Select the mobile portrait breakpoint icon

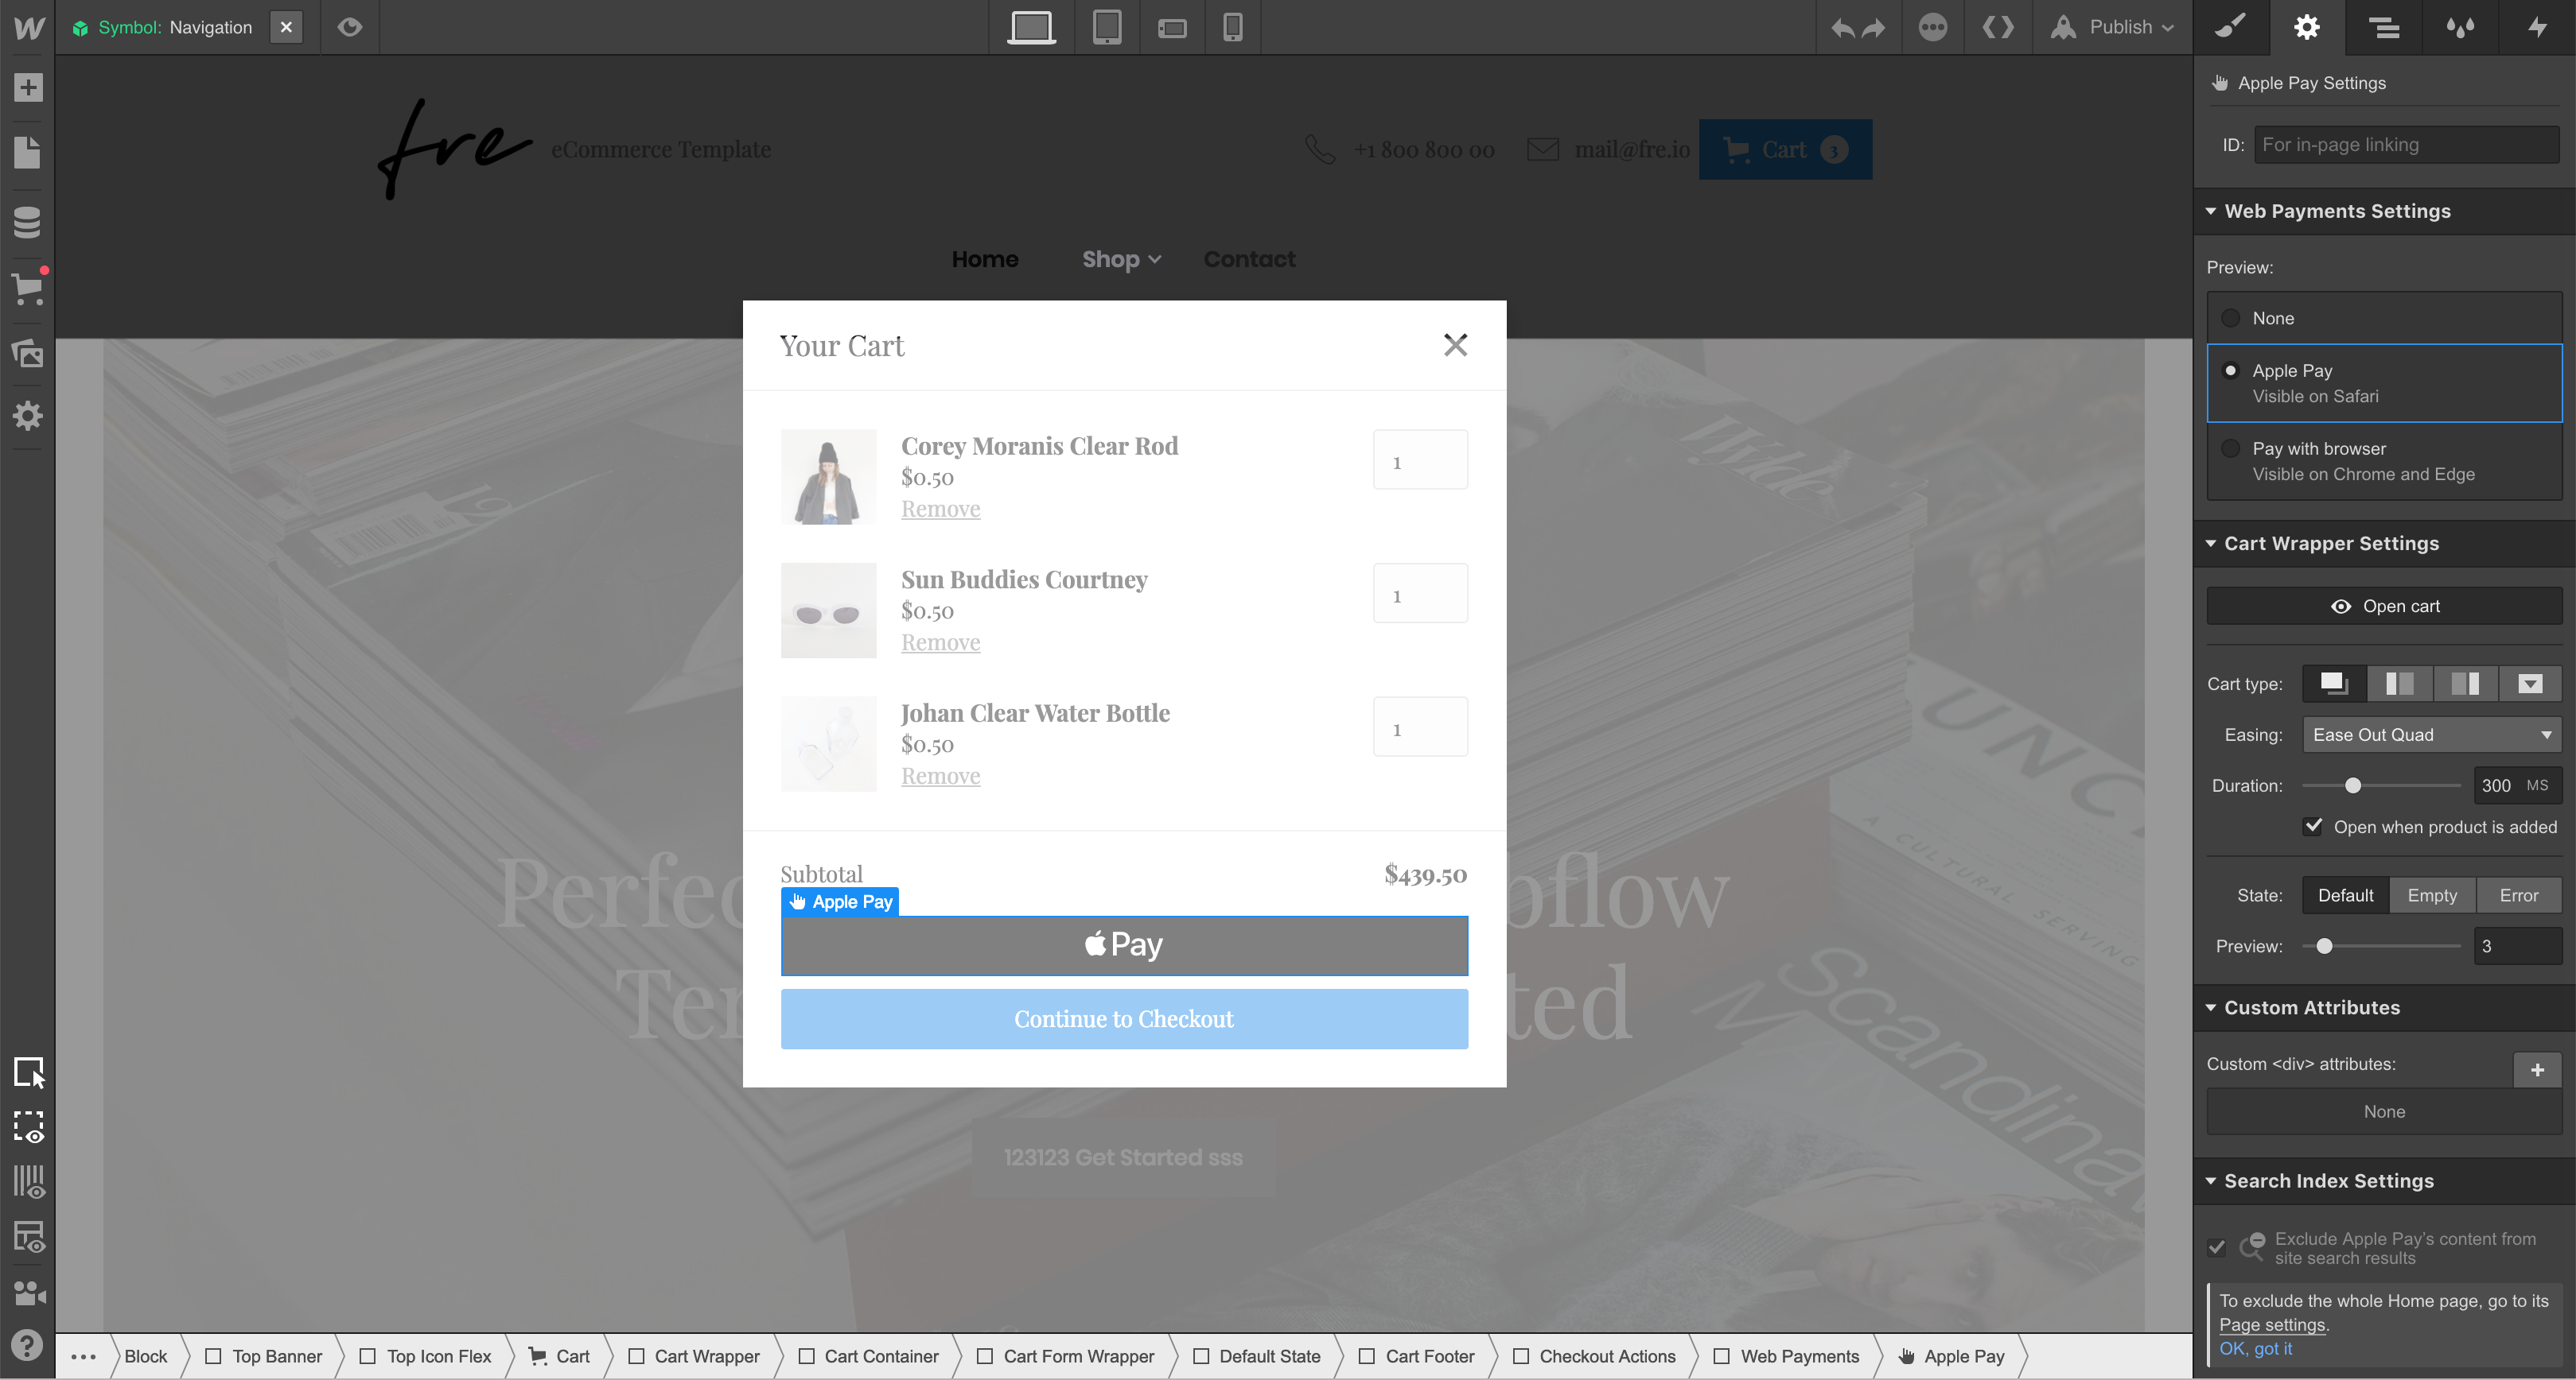click(1232, 27)
